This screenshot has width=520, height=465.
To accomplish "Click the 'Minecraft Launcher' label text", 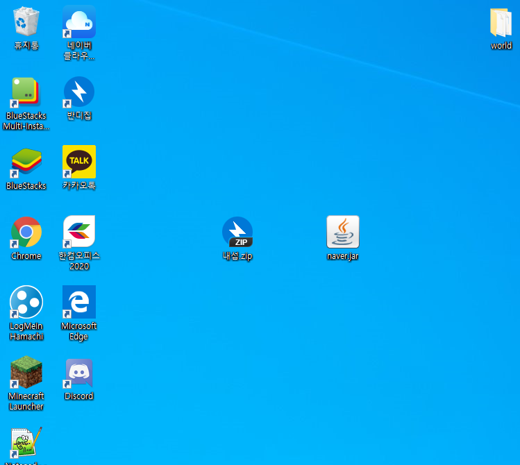I will pos(26,401).
